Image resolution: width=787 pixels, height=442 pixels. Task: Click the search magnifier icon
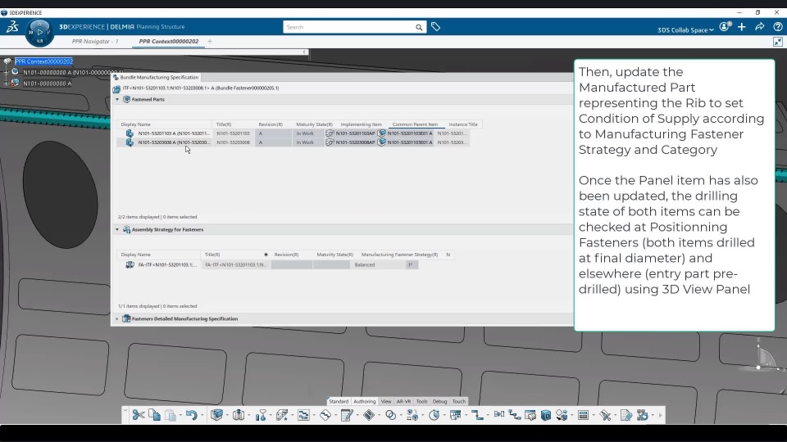pos(419,28)
